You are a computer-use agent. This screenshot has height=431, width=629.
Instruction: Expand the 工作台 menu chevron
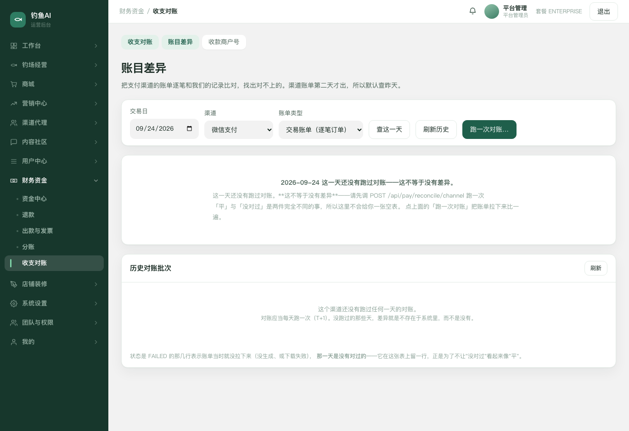[x=96, y=46]
